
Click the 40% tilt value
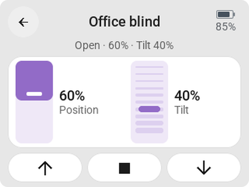pos(187,95)
